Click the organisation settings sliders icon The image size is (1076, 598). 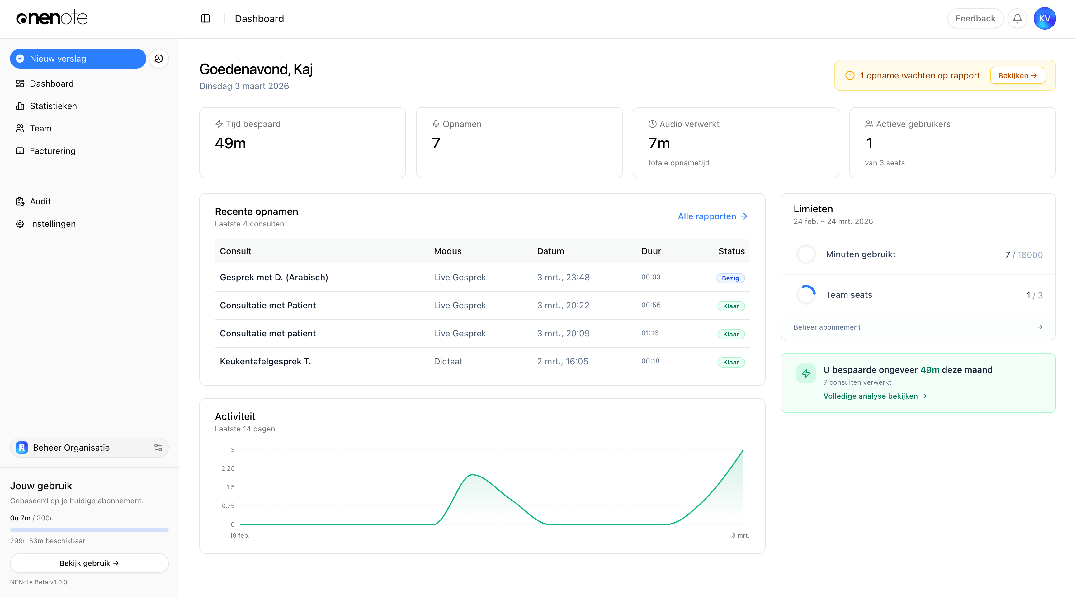[x=158, y=448]
